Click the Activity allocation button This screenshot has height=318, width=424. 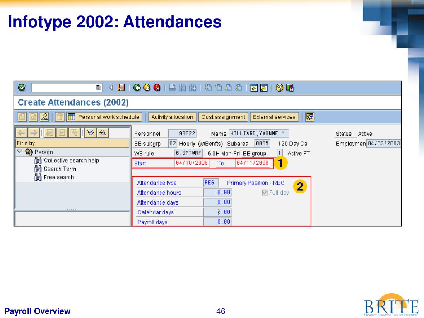(x=172, y=117)
